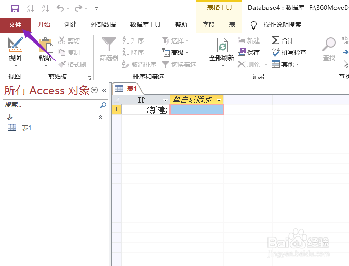349x266 pixels.
Task: Collapse the navigation pane with shutter button
Action: tap(104, 90)
